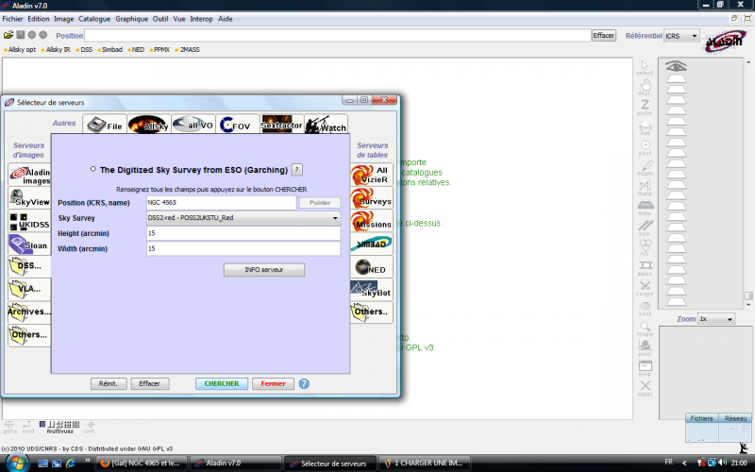Select the NED table server

pyautogui.click(x=371, y=267)
